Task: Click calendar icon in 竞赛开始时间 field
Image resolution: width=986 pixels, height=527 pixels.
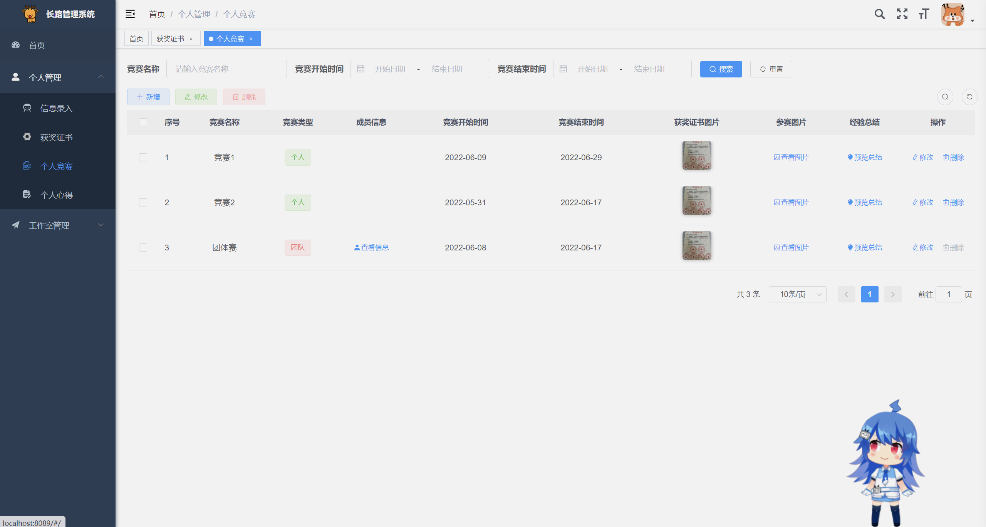Action: tap(361, 69)
